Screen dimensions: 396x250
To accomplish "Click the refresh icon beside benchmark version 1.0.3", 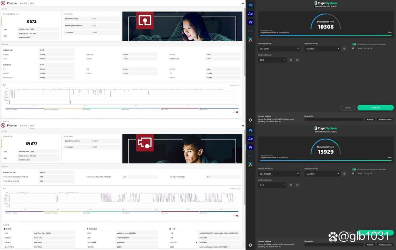I will pos(297,60).
